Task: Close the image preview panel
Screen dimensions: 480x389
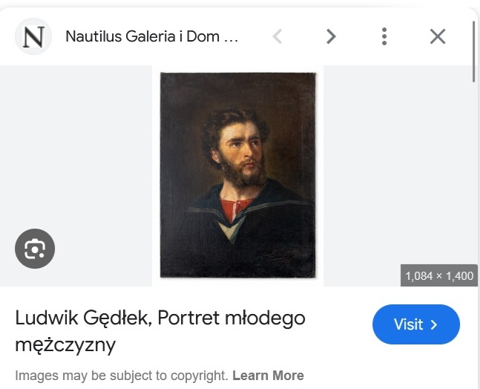Action: [x=438, y=36]
